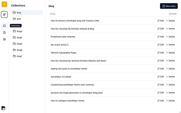Open the users team icon in sidebar
181x113 pixels.
tap(4, 39)
